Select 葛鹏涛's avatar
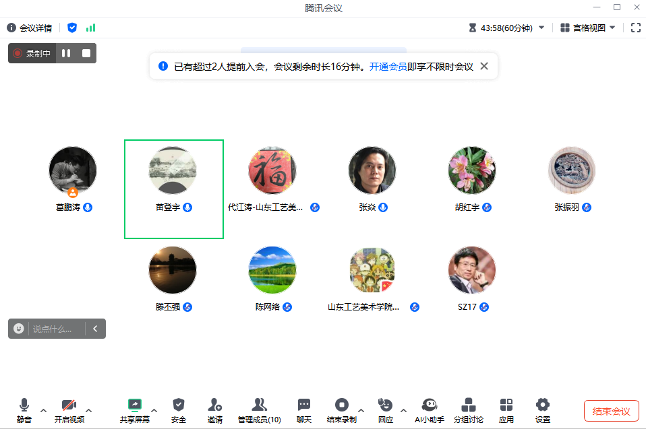This screenshot has width=646, height=429. pyautogui.click(x=73, y=170)
